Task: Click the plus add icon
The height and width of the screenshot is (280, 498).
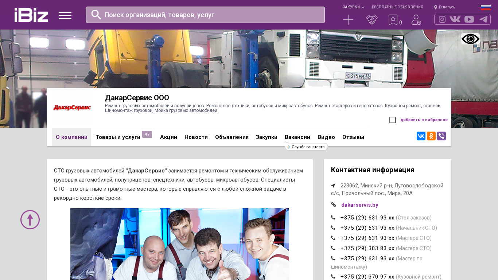Action: click(348, 20)
